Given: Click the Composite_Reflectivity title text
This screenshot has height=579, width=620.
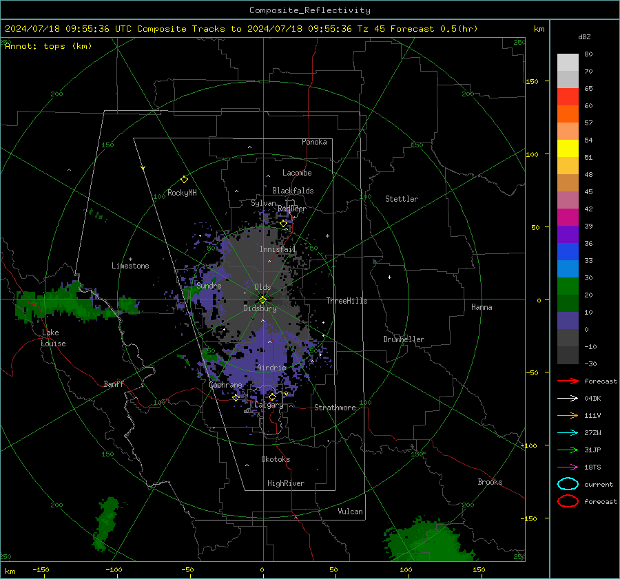Looking at the screenshot, I should [x=309, y=10].
